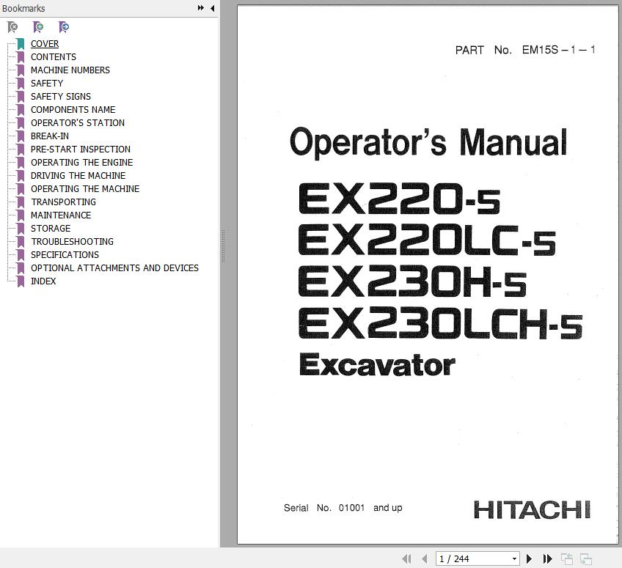Jump to DRIVING THE MACHINE bookmark
Viewport: 622px width, 568px height.
coord(78,176)
